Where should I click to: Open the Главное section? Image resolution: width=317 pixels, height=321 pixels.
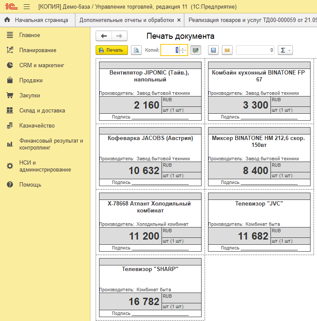coord(30,35)
